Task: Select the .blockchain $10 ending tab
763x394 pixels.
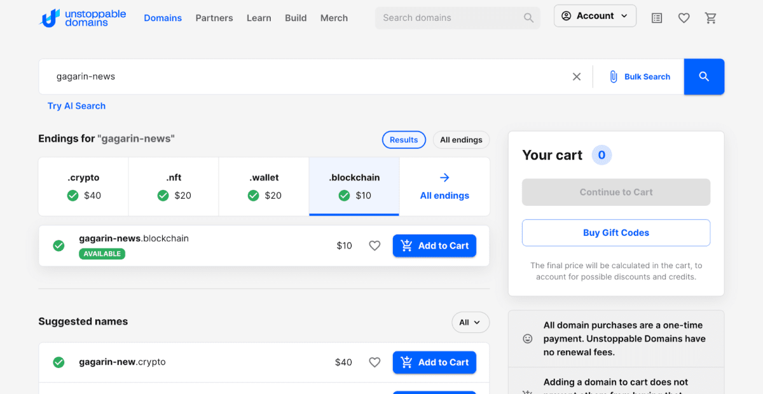Action: click(354, 187)
